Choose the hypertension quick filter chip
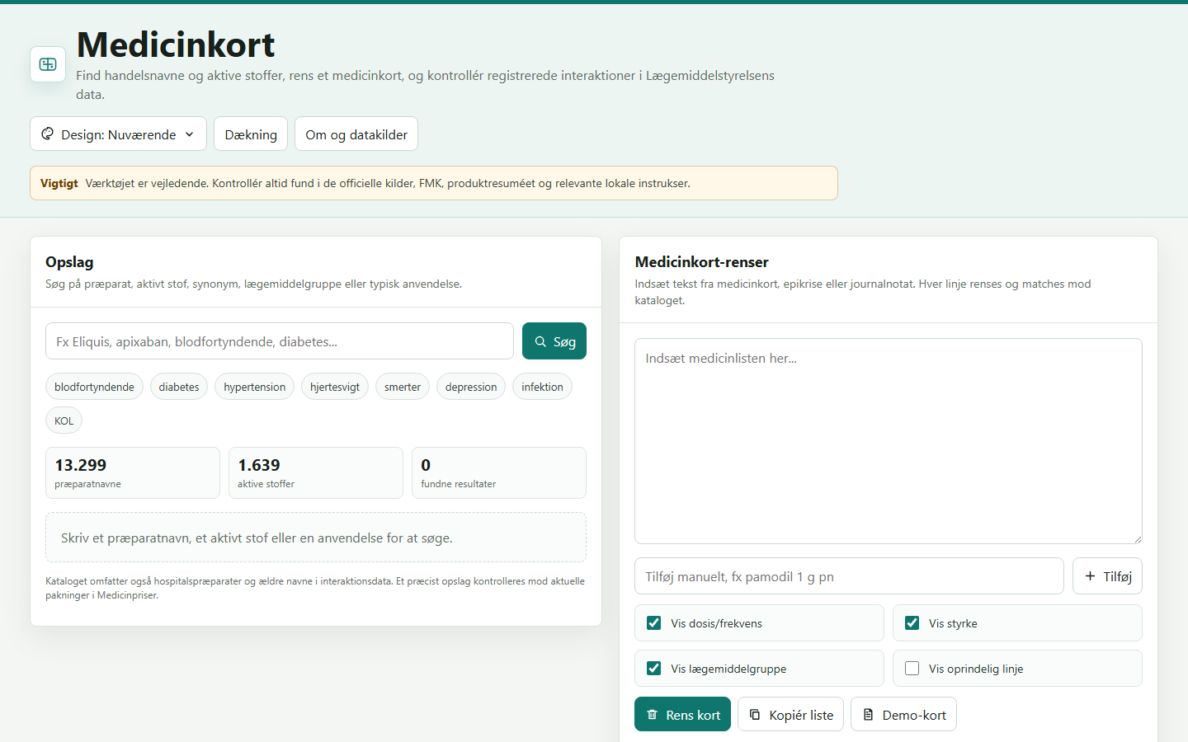The image size is (1188, 742). point(254,387)
